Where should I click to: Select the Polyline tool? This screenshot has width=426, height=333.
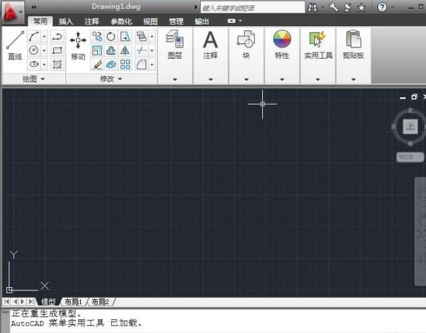click(57, 36)
